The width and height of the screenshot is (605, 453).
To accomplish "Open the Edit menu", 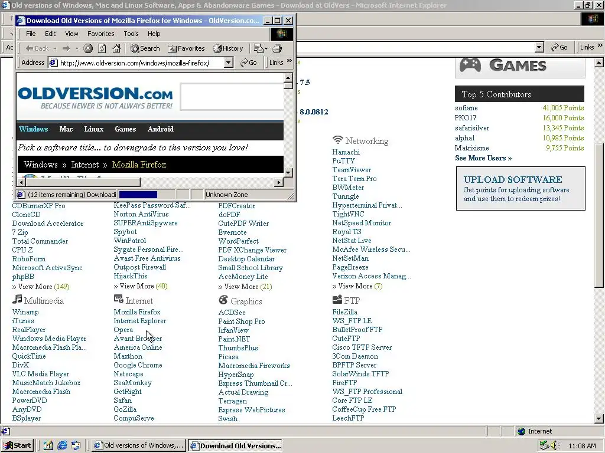I will coord(50,34).
